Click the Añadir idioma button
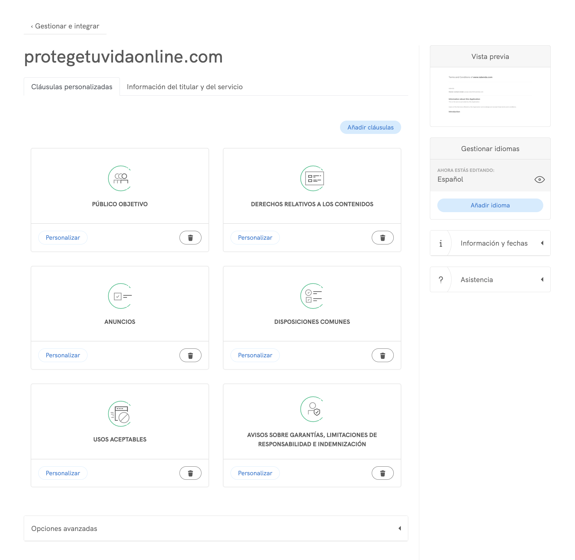Screen dimensions: 575x560 490,205
